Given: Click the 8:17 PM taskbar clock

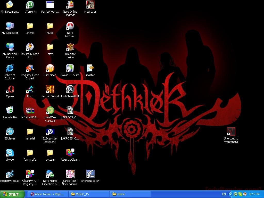Looking at the screenshot, I should tap(254, 194).
